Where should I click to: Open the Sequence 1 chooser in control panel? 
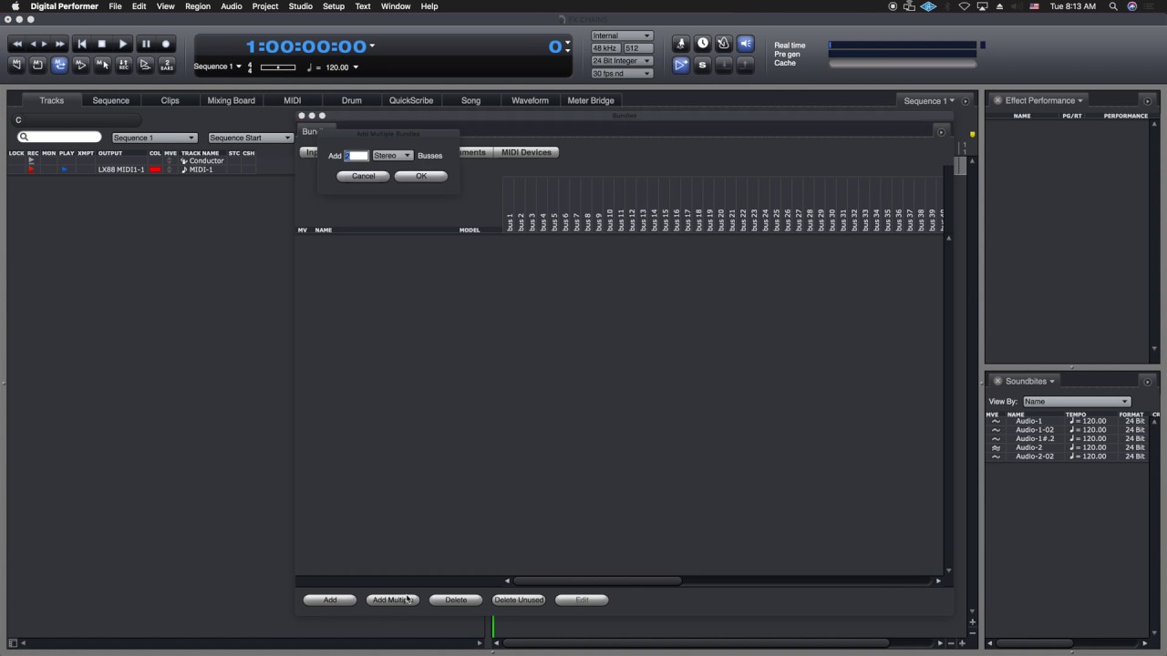[217, 67]
